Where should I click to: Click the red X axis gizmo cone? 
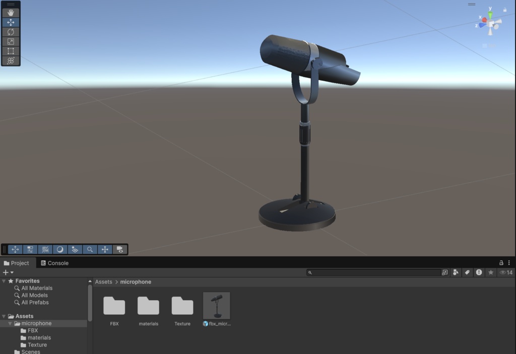[484, 20]
